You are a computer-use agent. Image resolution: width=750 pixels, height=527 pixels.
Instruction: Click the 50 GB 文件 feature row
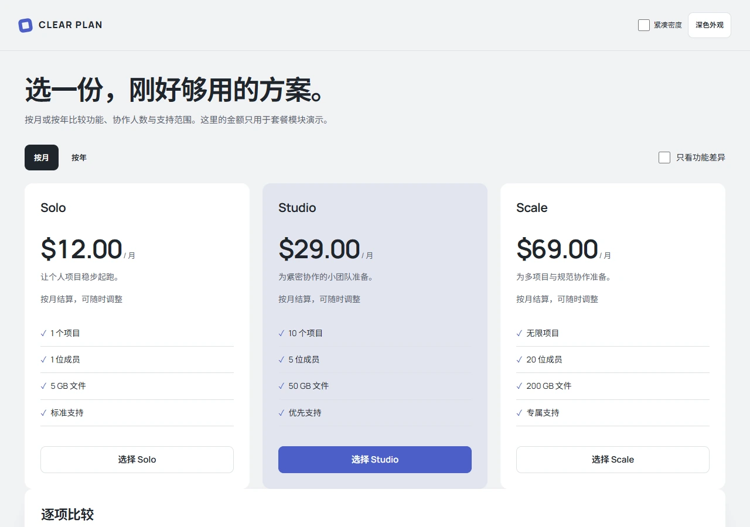coord(375,386)
